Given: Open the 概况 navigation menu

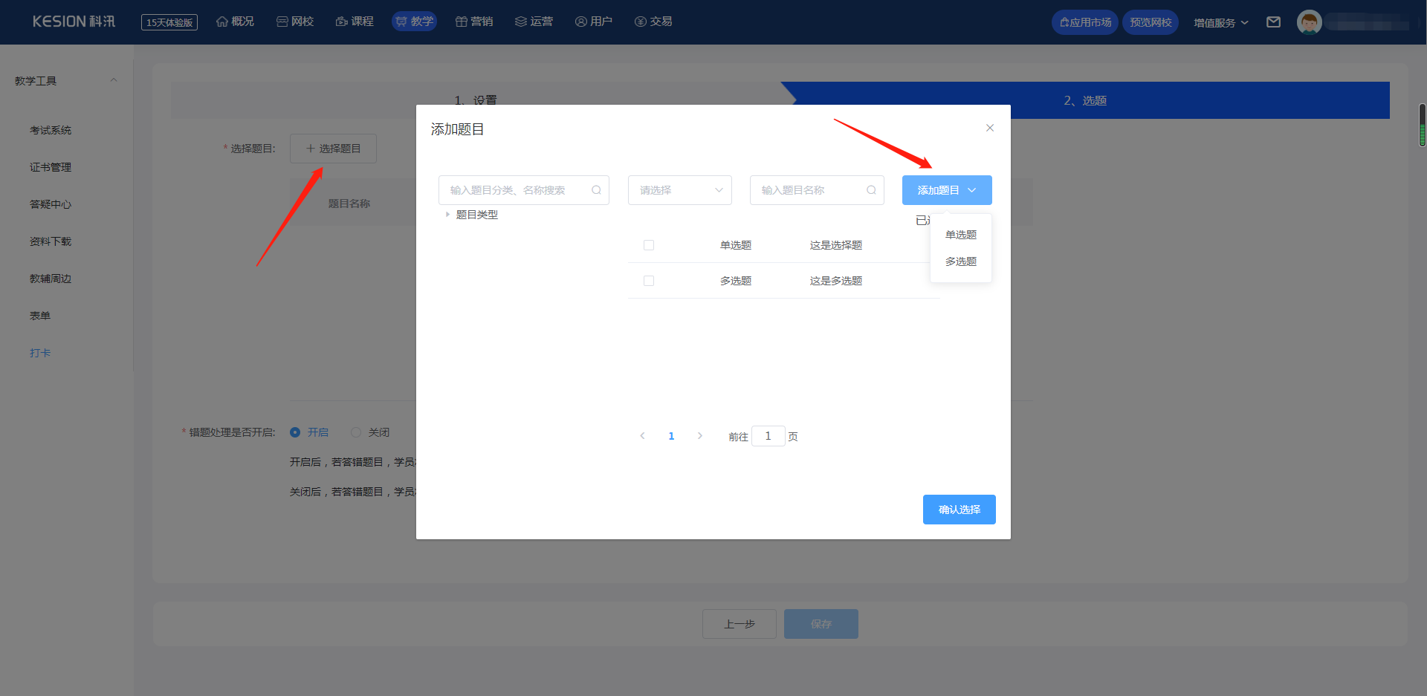Looking at the screenshot, I should (235, 22).
